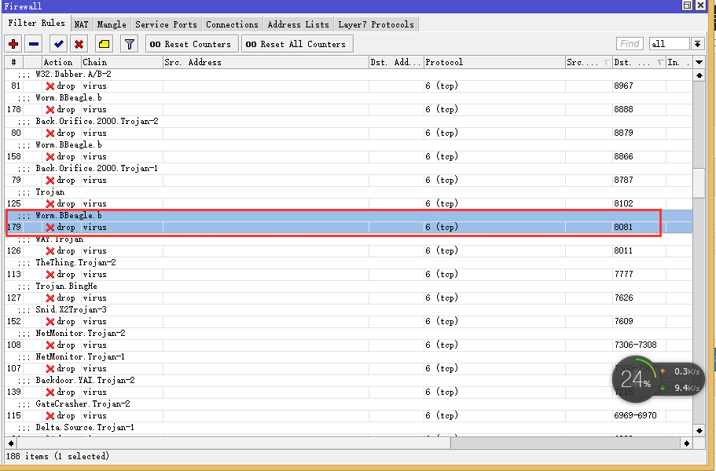Select the Snid.X2Trojan-3 comment row
Image resolution: width=716 pixels, height=471 pixels.
tap(348, 310)
